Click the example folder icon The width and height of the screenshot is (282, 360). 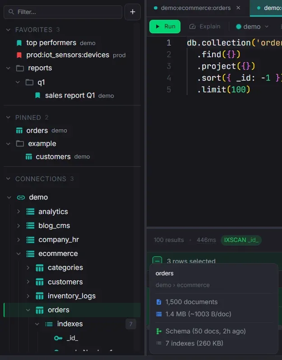[20, 144]
